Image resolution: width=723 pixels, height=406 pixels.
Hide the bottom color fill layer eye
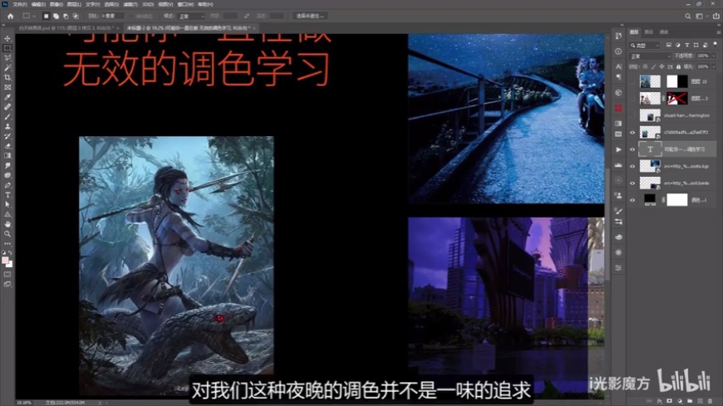coord(632,200)
